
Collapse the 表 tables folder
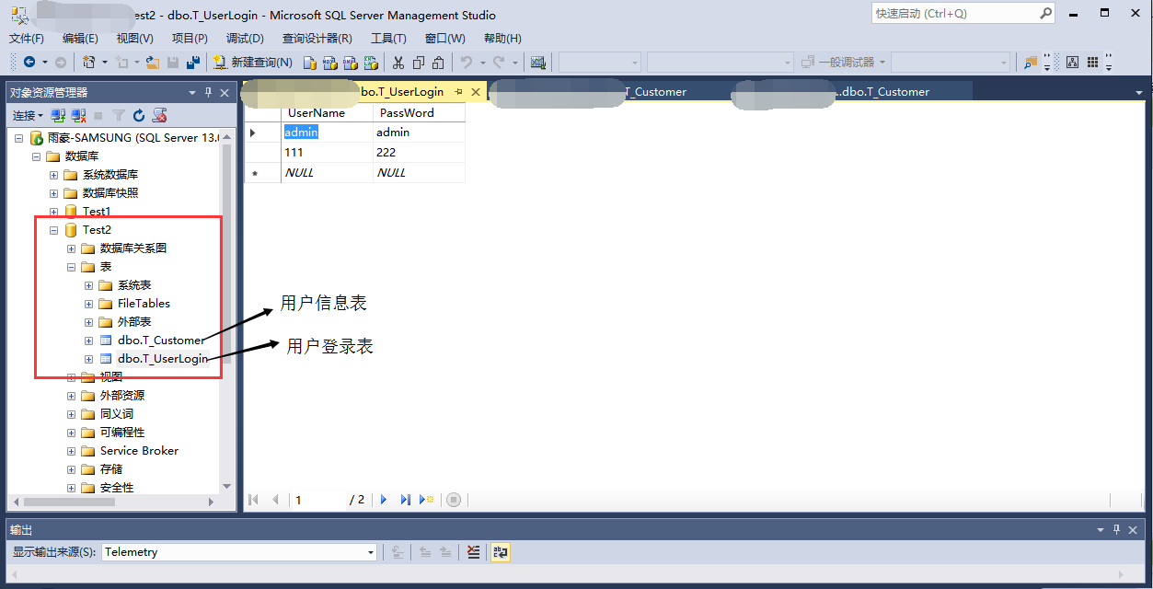pos(72,267)
